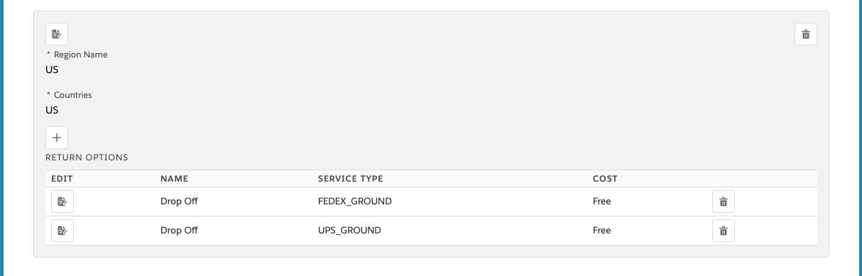Viewport: 862px width, 276px height.
Task: Edit the UPS_GROUND return option
Action: click(x=62, y=231)
